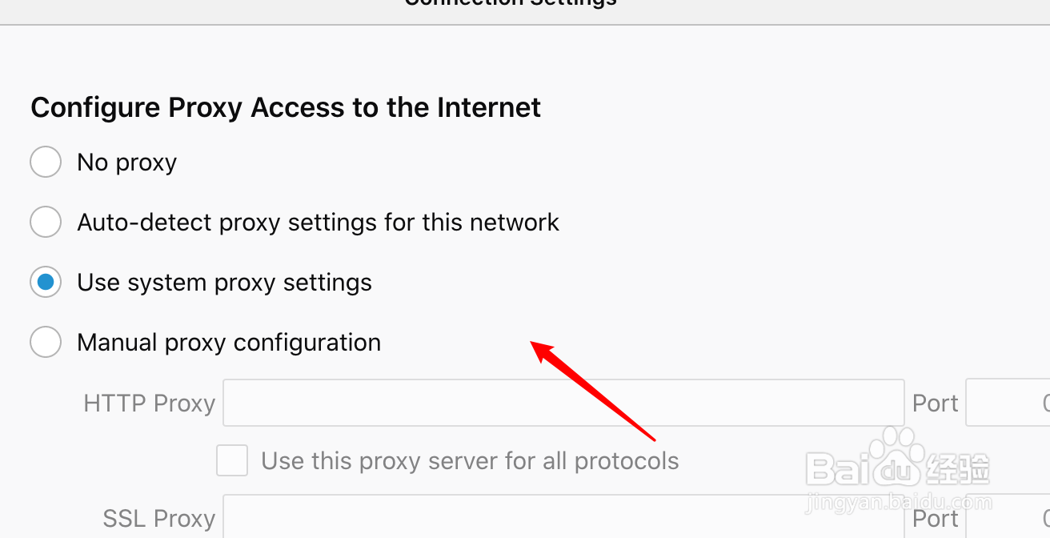
Task: Focus the SSL Proxy Port field
Action: [1008, 518]
